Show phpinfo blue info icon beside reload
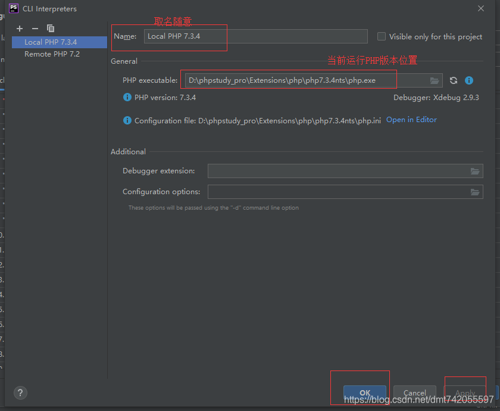Viewport: 500px width, 411px height. [x=469, y=80]
